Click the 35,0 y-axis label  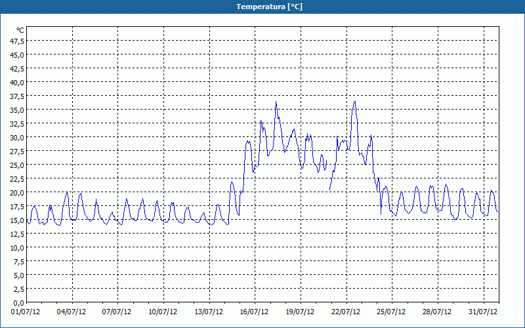click(x=17, y=110)
